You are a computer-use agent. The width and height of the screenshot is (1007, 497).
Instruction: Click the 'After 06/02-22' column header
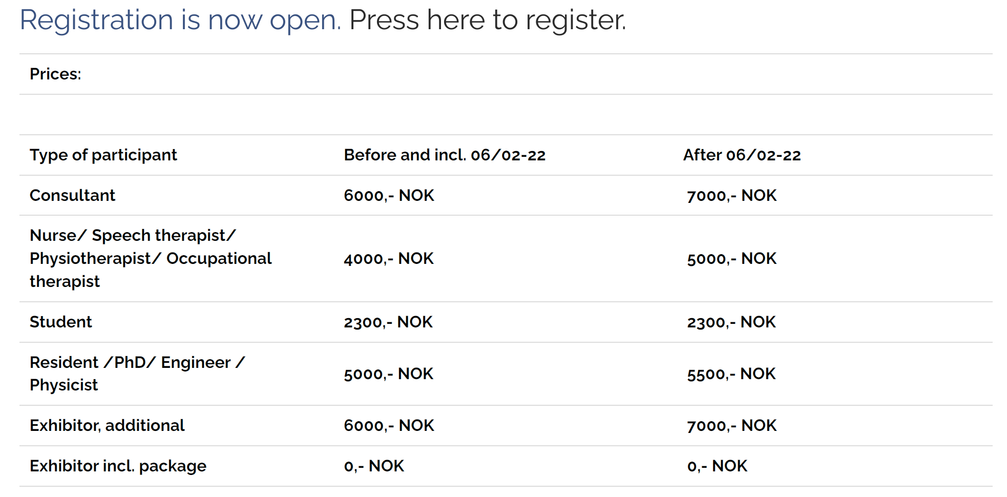pos(741,155)
